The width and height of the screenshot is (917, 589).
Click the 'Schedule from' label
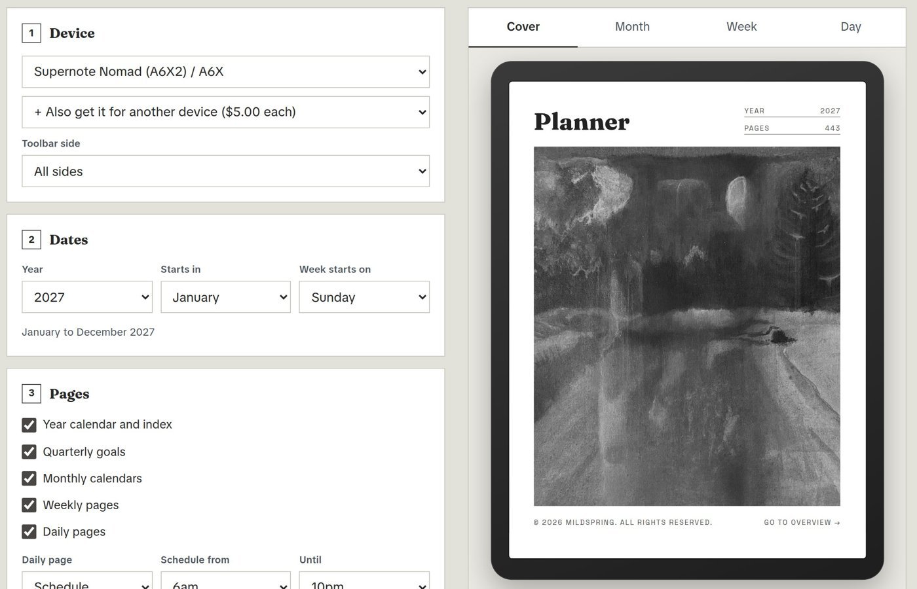tap(195, 560)
